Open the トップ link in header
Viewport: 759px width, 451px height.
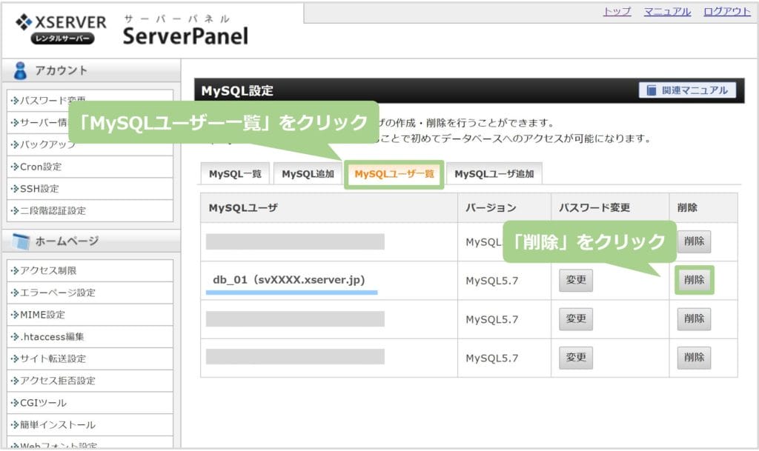[617, 12]
